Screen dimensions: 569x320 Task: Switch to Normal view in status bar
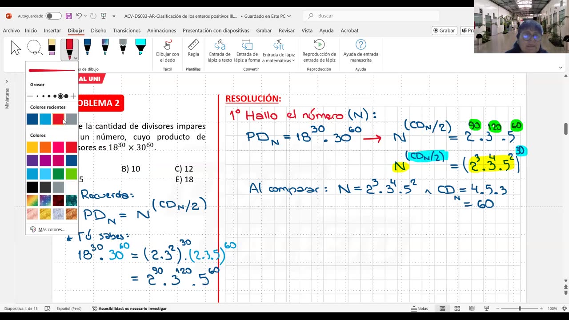[x=442, y=308]
